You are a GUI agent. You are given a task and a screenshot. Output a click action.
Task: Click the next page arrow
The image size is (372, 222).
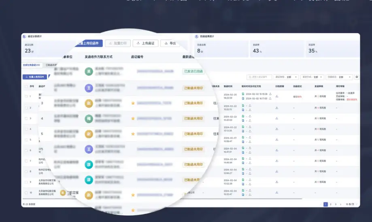(x=340, y=205)
